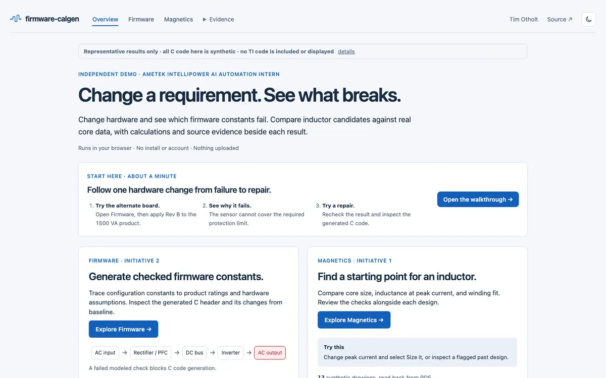Open the Firmware tab
Image resolution: width=606 pixels, height=378 pixels.
[x=141, y=19]
